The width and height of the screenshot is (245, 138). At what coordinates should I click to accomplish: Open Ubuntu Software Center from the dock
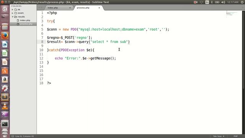(x=5, y=71)
